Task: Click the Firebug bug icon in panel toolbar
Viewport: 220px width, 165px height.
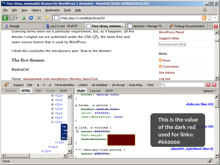Action: (6, 85)
